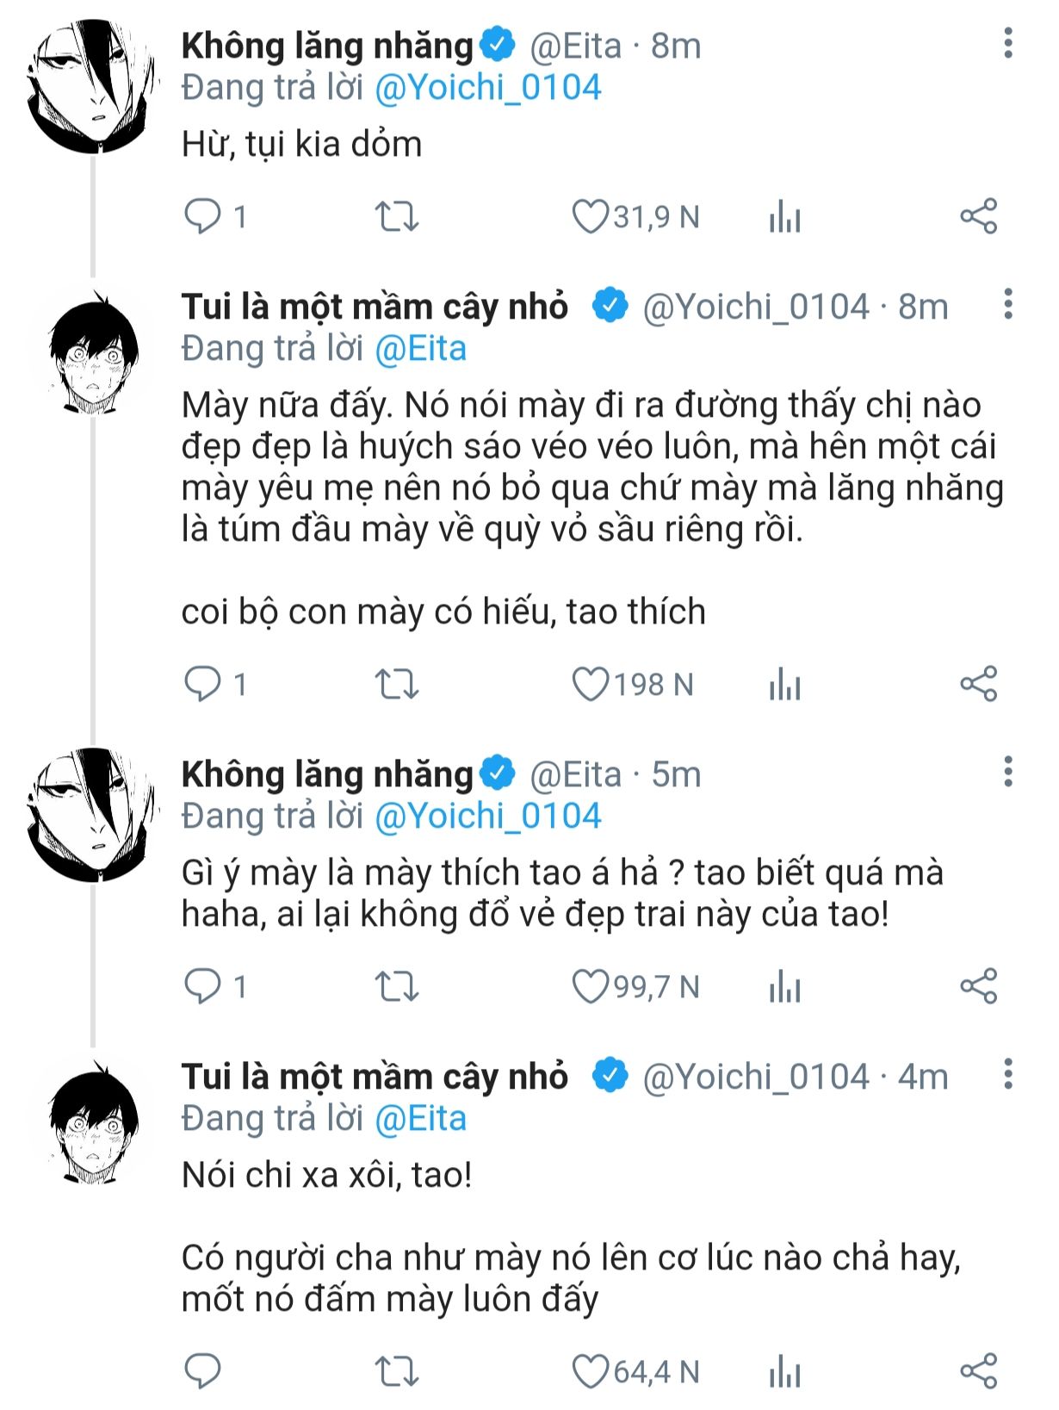Open more options menu for first tweet
Image resolution: width=1059 pixels, height=1410 pixels.
(x=1008, y=43)
